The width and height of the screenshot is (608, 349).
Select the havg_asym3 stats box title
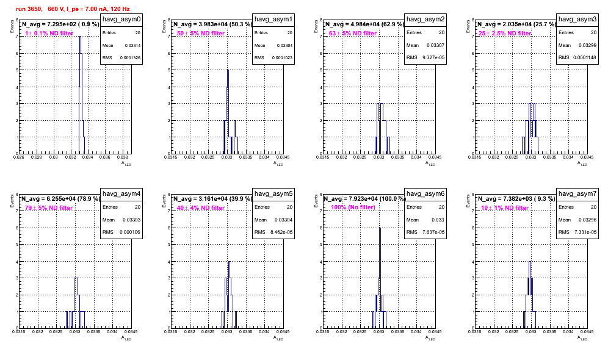(577, 19)
